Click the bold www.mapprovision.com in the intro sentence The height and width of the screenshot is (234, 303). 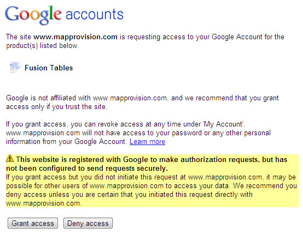point(75,37)
